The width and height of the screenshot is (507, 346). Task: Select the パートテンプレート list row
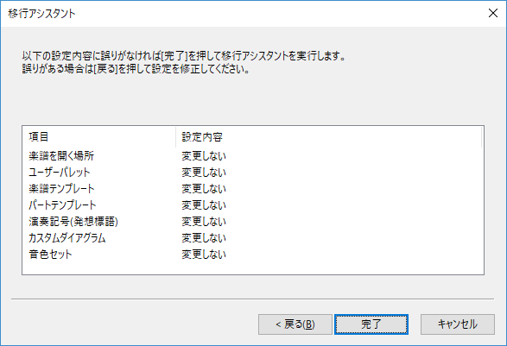pyautogui.click(x=253, y=205)
